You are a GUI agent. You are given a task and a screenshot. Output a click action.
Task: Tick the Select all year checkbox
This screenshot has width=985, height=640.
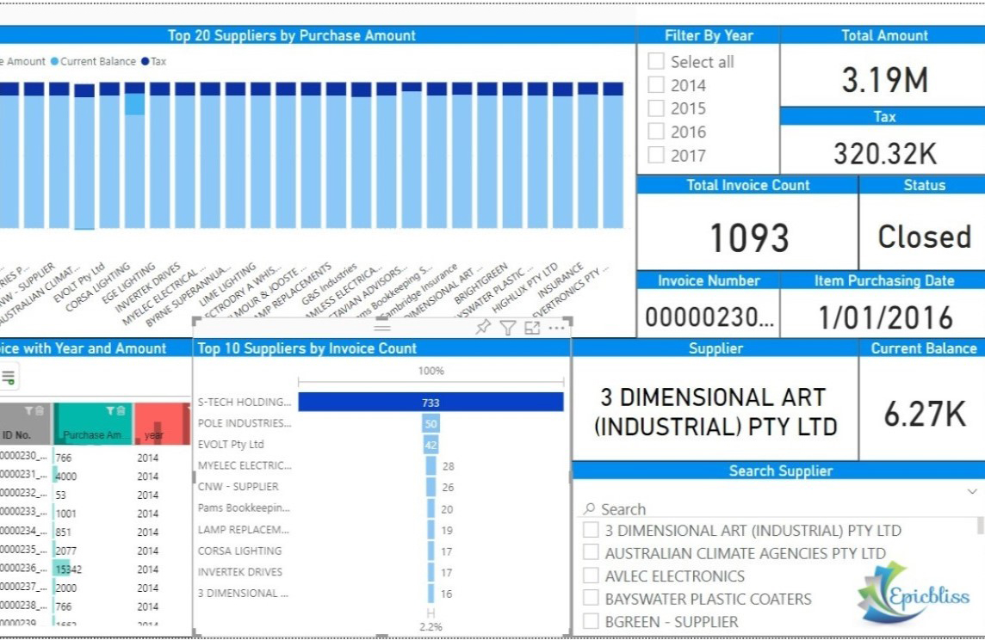(x=656, y=62)
